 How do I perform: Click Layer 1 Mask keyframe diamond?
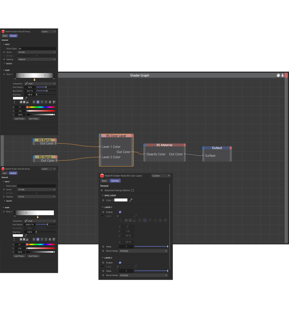coord(103,246)
